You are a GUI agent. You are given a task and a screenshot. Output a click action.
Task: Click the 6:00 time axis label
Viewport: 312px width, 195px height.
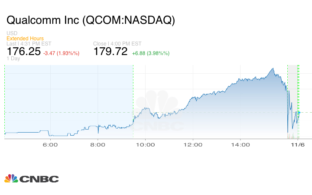point(50,145)
